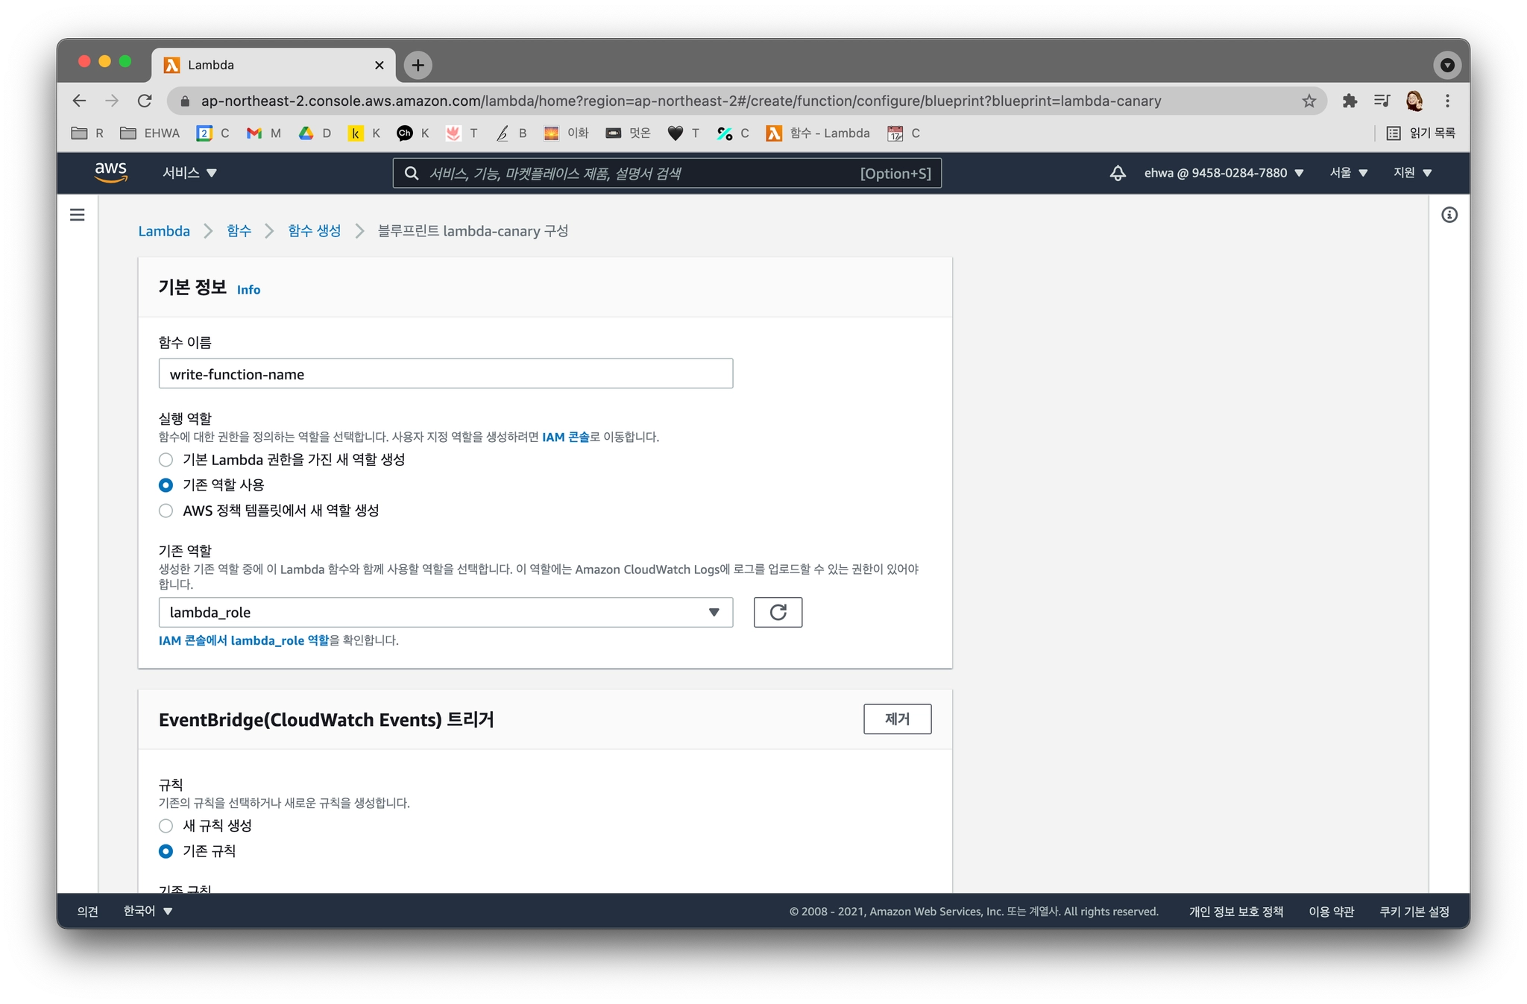The image size is (1527, 1004).
Task: Open a new browser tab
Action: 418,65
